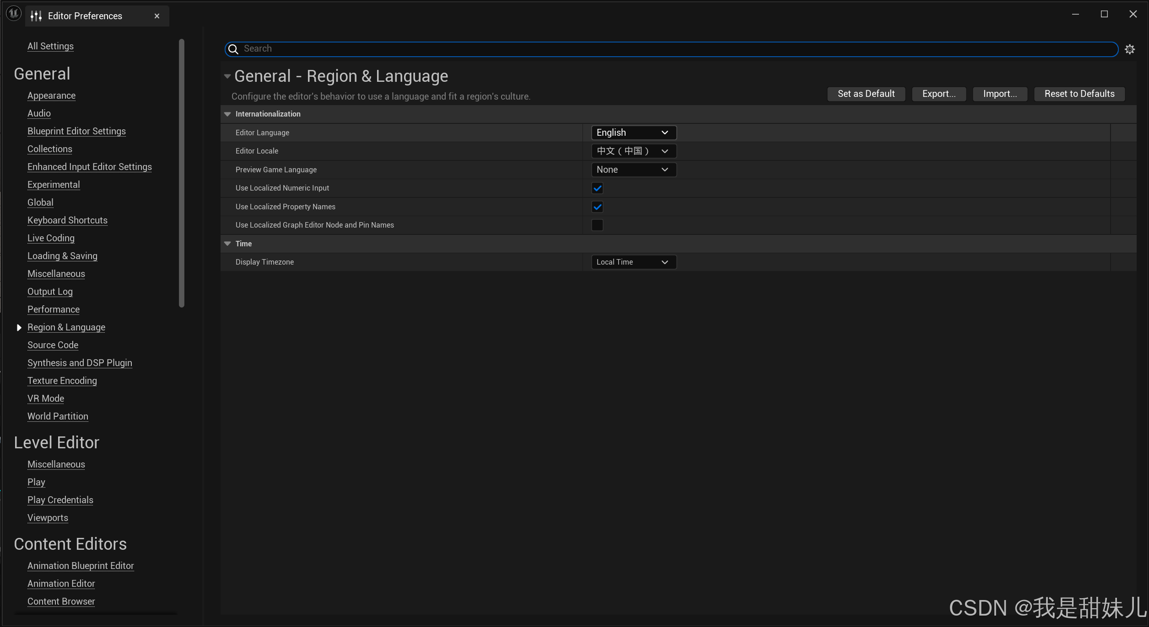Screen dimensions: 1149x627
Task: Open the Editor Locale dropdown
Action: 633,151
